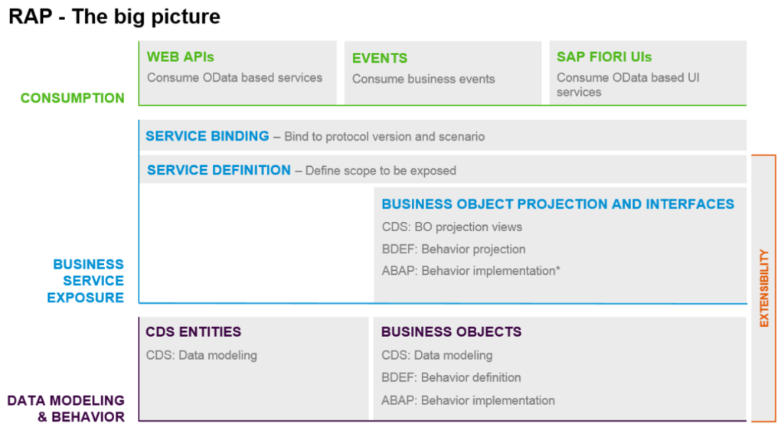Click the EVENTS box heading
784x424 pixels.
point(380,58)
